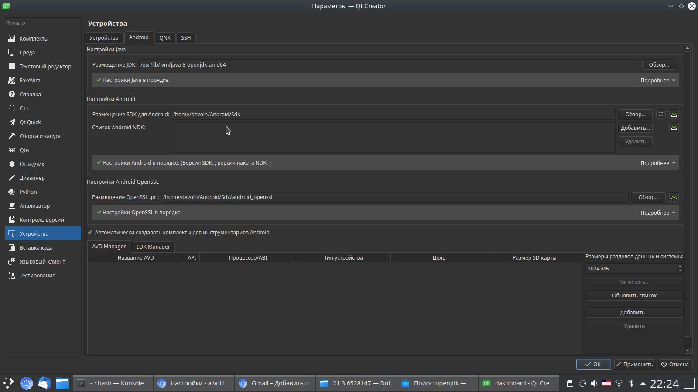
Task: Switch to dashboard Qt Creator taskbar item
Action: pos(518,383)
